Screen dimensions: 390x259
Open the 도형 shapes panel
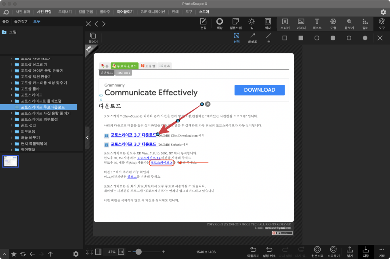pyautogui.click(x=333, y=24)
